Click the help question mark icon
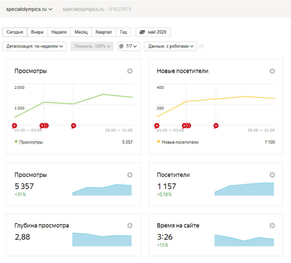Viewport: 291px width, 263px height. [201, 46]
